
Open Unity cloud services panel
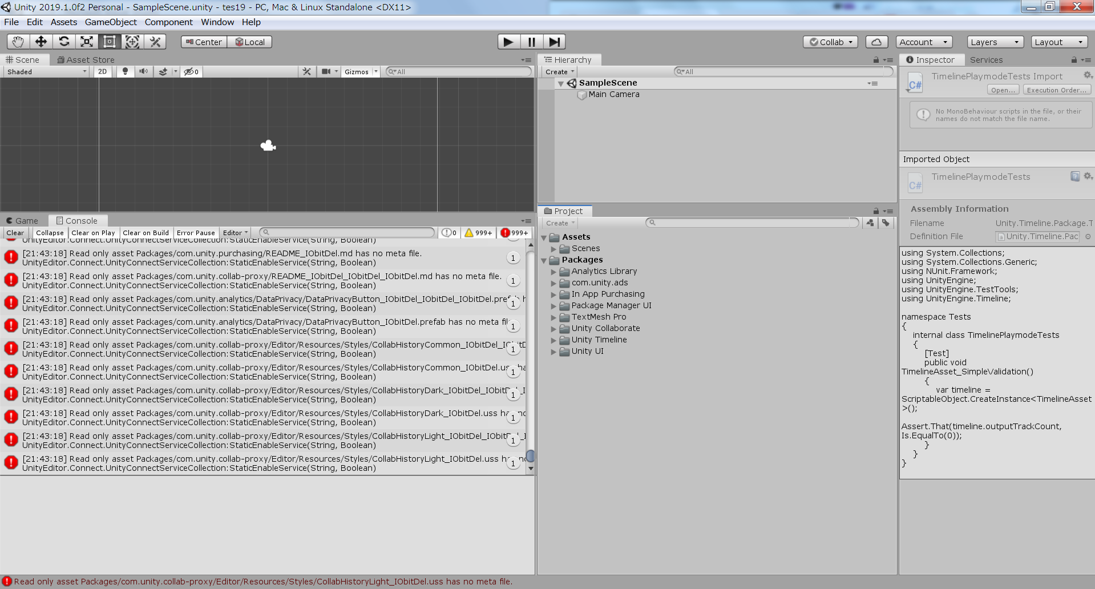point(876,41)
